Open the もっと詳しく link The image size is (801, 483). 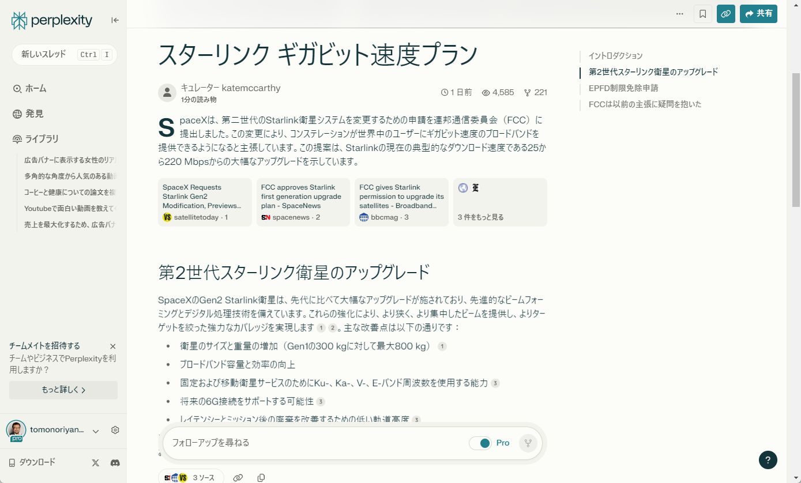click(x=63, y=390)
